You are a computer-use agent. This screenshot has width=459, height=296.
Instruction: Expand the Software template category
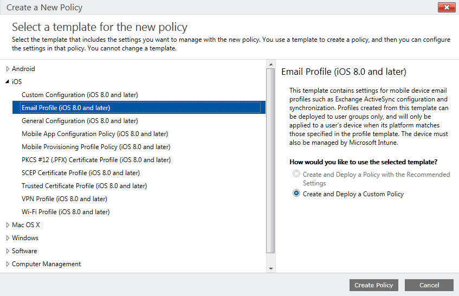point(8,251)
